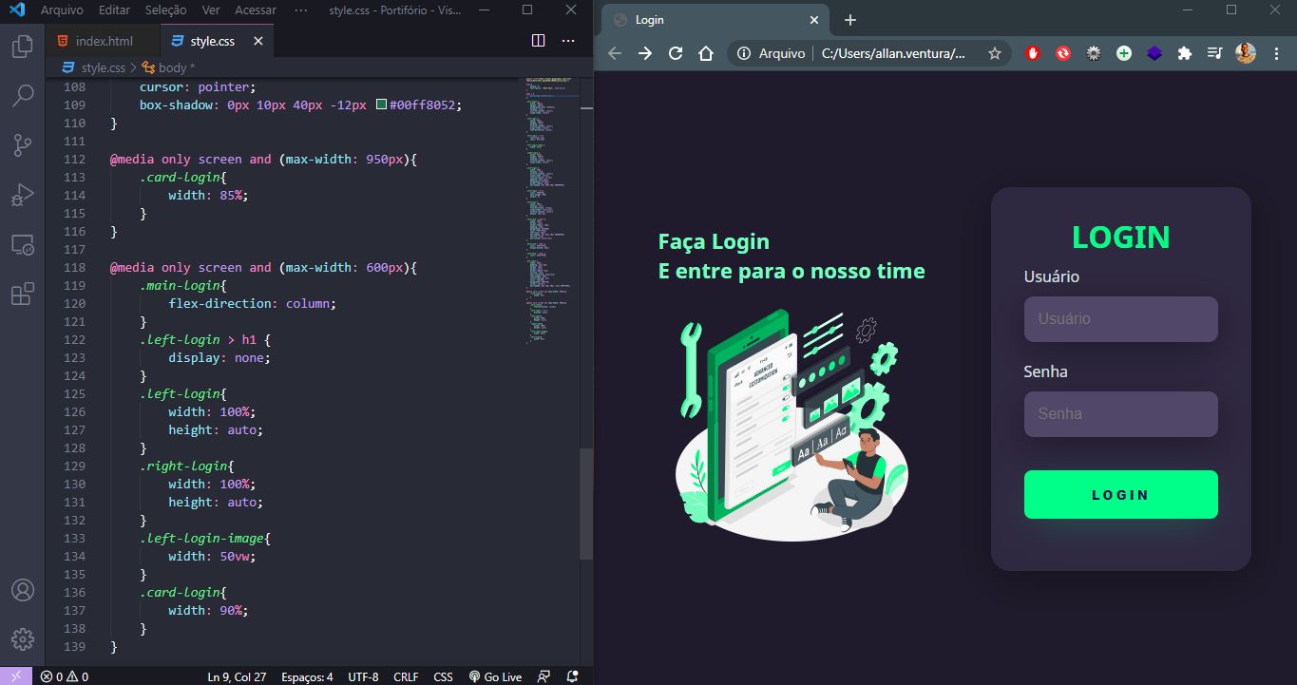Expand the hidden menus ellipsis
Screen dimensions: 1297x685
point(301,10)
